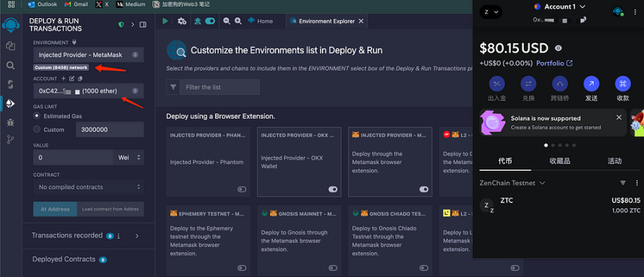
Task: Switch to the 活动 tab in MetaMask
Action: click(x=615, y=161)
